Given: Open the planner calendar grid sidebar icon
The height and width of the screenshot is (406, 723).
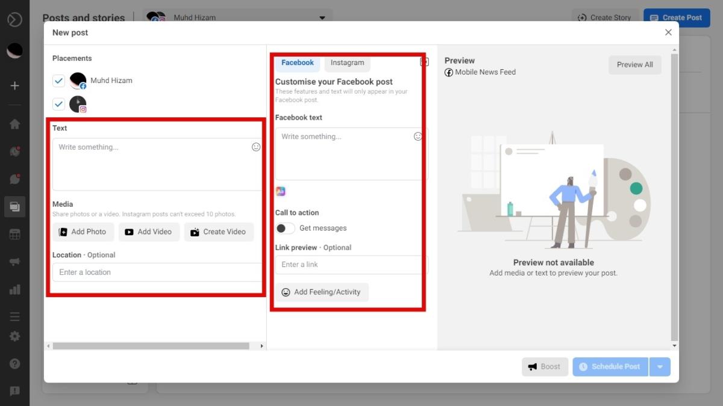Looking at the screenshot, I should pyautogui.click(x=14, y=235).
